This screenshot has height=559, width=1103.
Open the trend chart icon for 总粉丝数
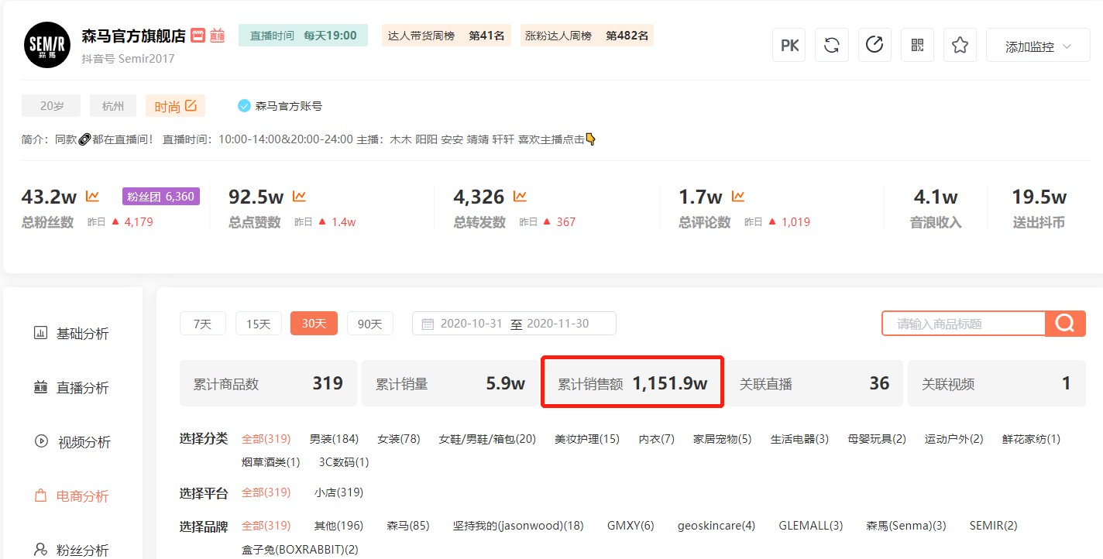(92, 197)
